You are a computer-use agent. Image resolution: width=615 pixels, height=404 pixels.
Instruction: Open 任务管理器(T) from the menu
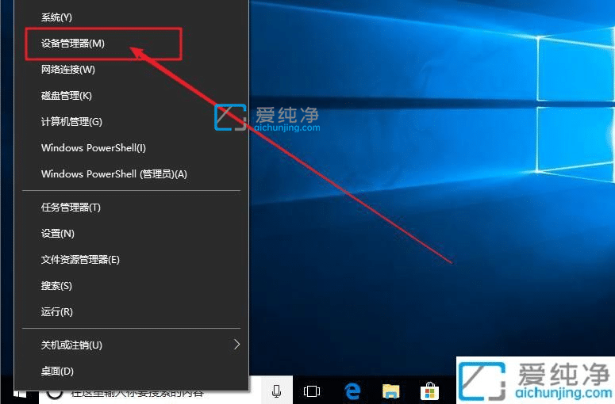tap(132, 208)
